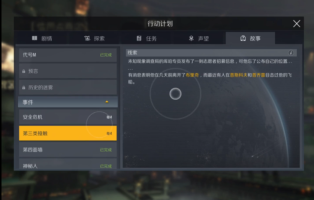Open the 声望 tab

coord(199,38)
